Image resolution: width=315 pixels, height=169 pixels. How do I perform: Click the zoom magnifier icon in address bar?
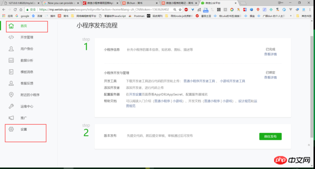pos(175,9)
